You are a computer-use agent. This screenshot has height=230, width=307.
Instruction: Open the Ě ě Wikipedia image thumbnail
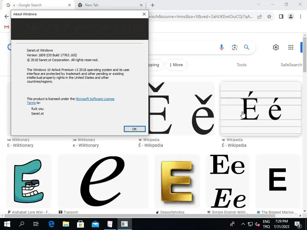pos(182,108)
